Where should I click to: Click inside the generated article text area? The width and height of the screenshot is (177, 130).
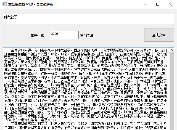pos(86,89)
